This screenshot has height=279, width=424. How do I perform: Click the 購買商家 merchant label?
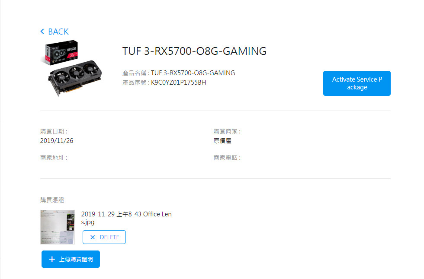pos(227,131)
